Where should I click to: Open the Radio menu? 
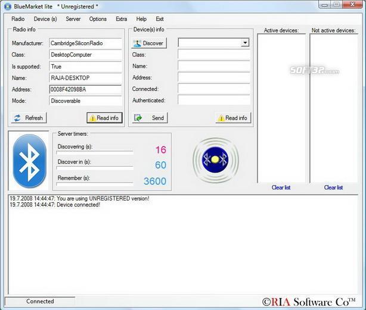18,19
